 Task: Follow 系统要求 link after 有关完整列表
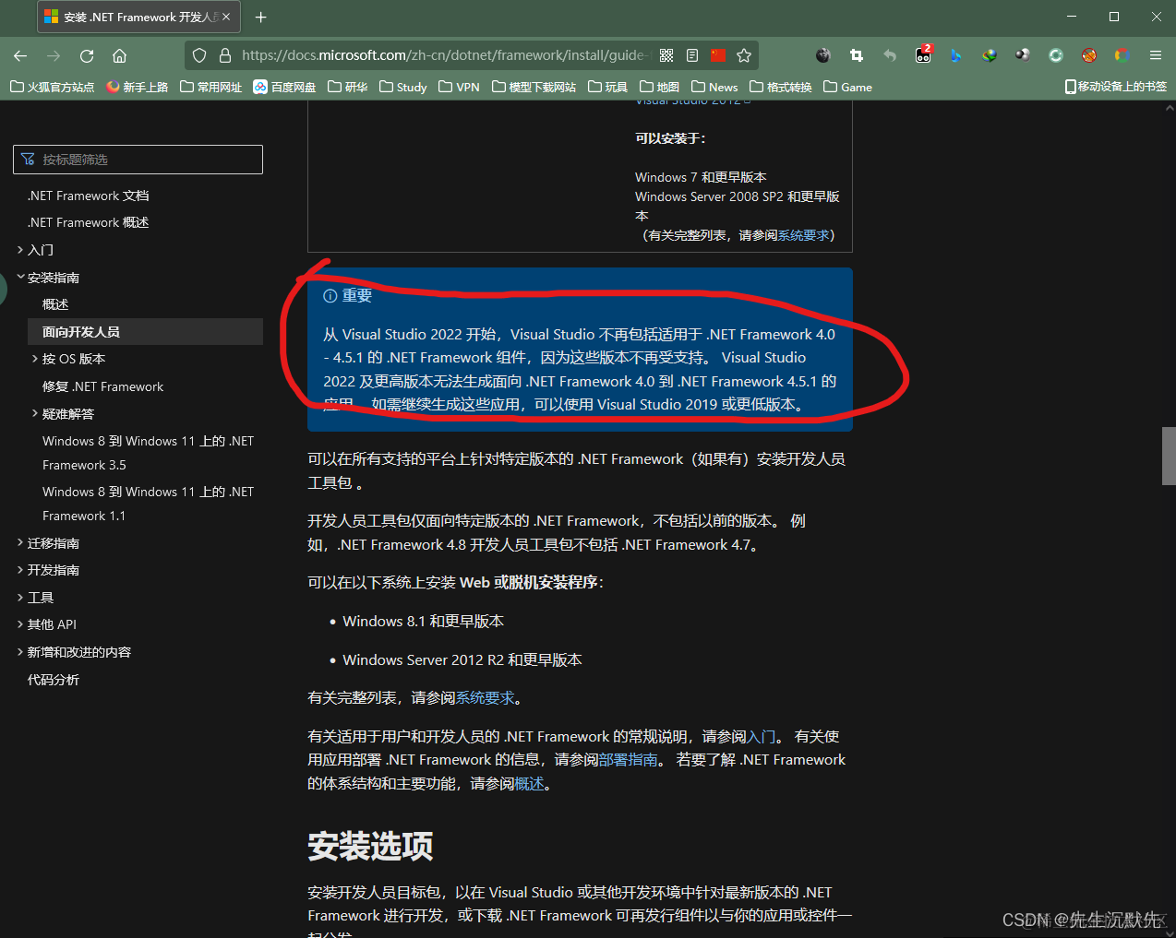[x=486, y=698]
